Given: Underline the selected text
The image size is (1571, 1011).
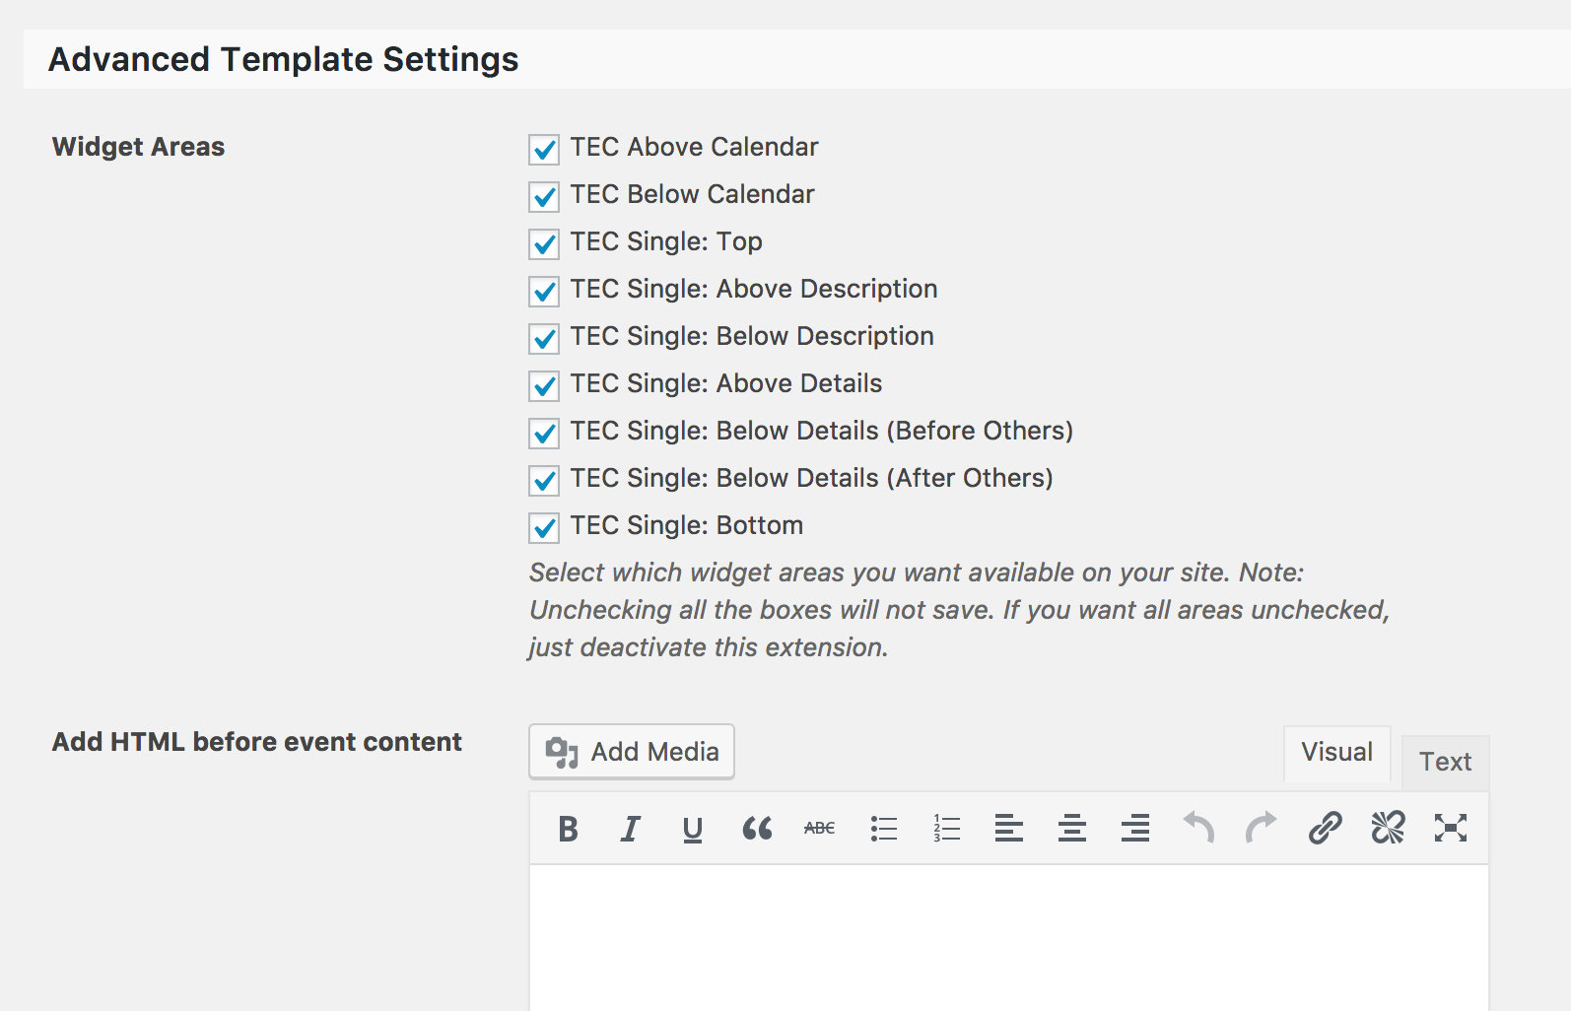Looking at the screenshot, I should pyautogui.click(x=693, y=829).
